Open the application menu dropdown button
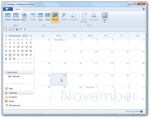Image resolution: width=150 pixels, height=118 pixels. [x=8, y=9]
